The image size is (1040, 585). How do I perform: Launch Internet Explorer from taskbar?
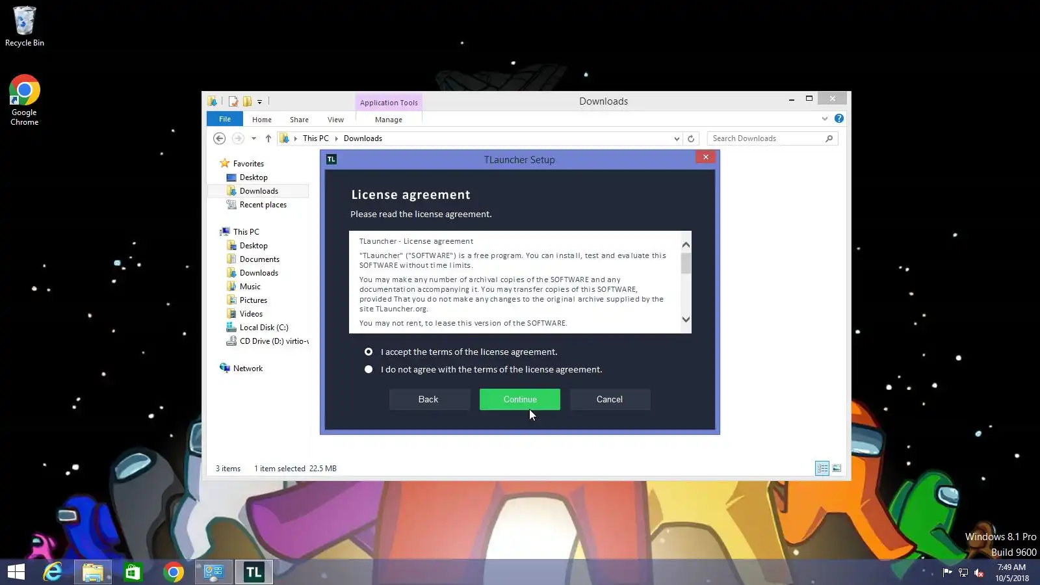(x=53, y=572)
